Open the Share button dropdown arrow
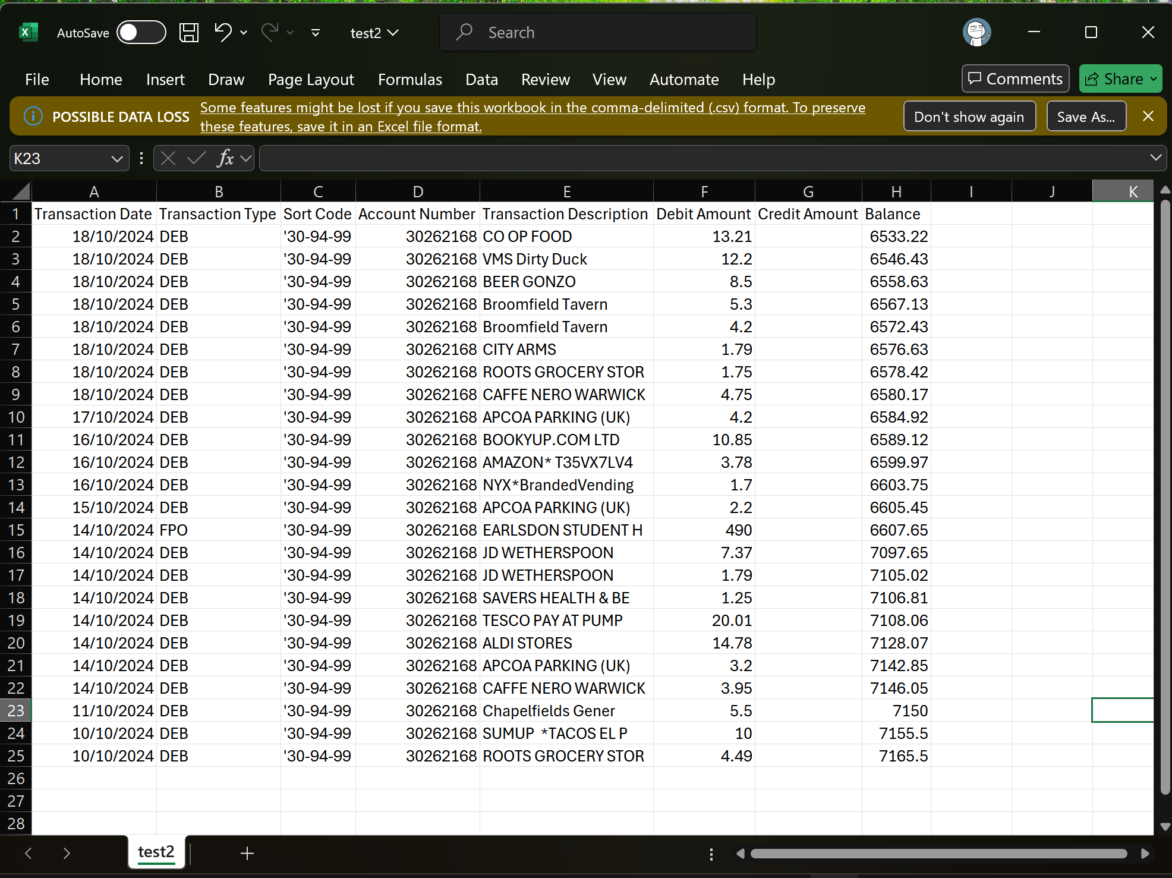This screenshot has width=1172, height=878. click(1154, 79)
